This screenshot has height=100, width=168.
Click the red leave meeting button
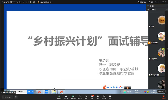tap(164, 97)
